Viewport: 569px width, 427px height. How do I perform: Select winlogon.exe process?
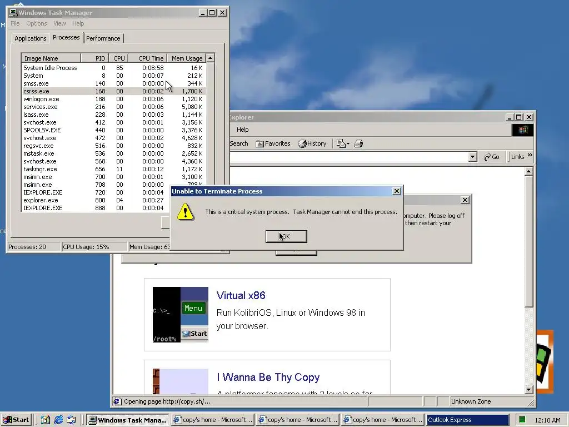[x=113, y=99]
